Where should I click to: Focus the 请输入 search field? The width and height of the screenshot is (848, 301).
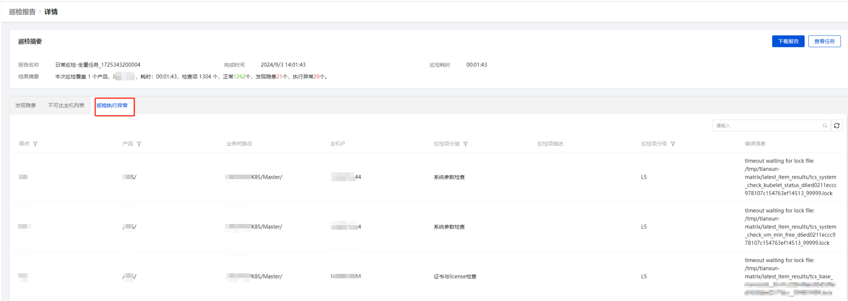[x=767, y=126]
